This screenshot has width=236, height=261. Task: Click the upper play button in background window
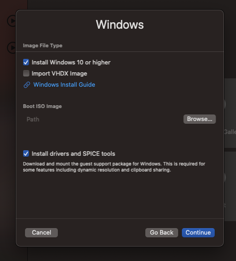(12, 21)
